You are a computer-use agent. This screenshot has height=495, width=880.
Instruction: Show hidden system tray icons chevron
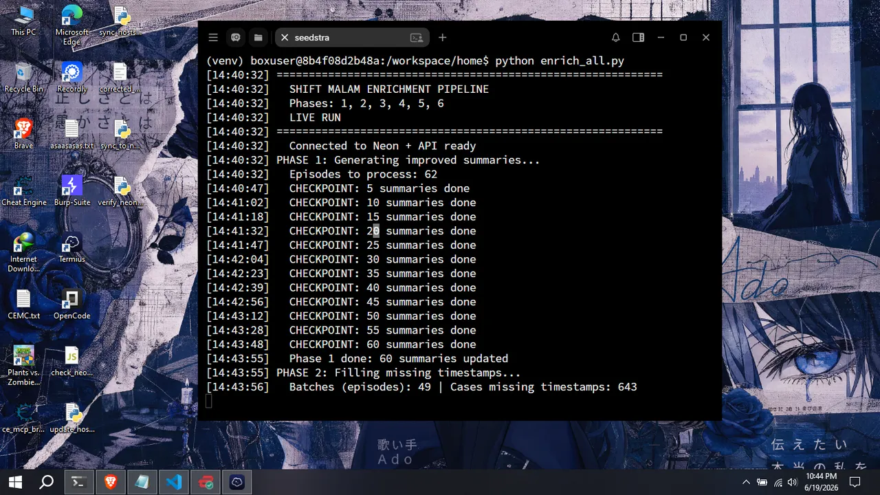[x=746, y=482]
